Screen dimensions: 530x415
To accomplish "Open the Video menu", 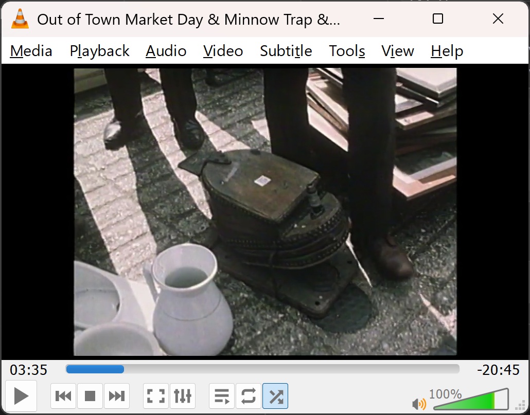I will [x=223, y=51].
